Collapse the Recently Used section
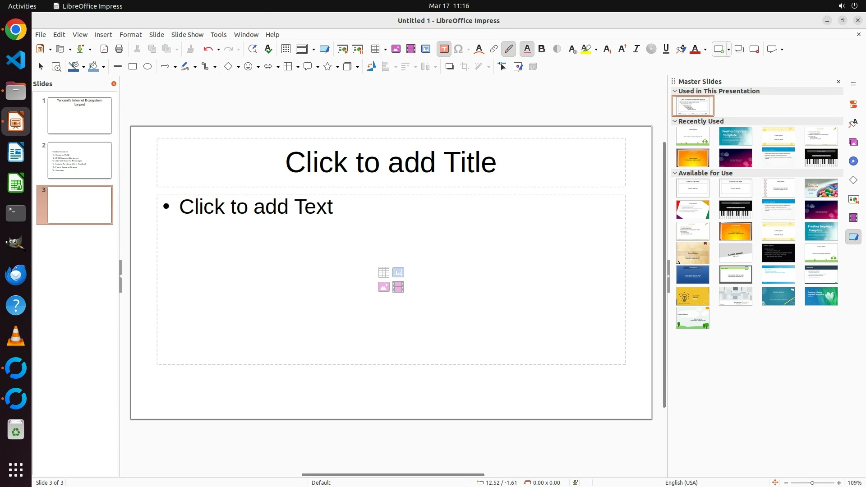 (x=675, y=121)
